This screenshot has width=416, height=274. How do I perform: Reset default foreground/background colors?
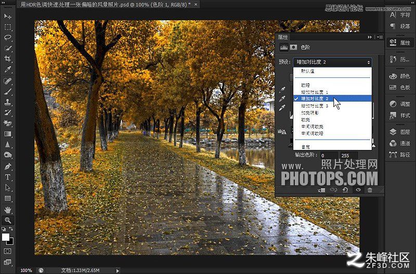(4, 229)
